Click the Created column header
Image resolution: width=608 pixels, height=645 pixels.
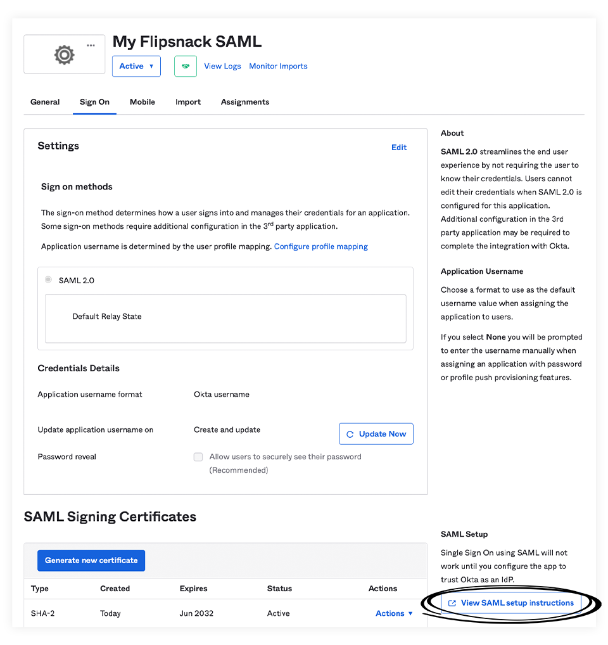[115, 589]
